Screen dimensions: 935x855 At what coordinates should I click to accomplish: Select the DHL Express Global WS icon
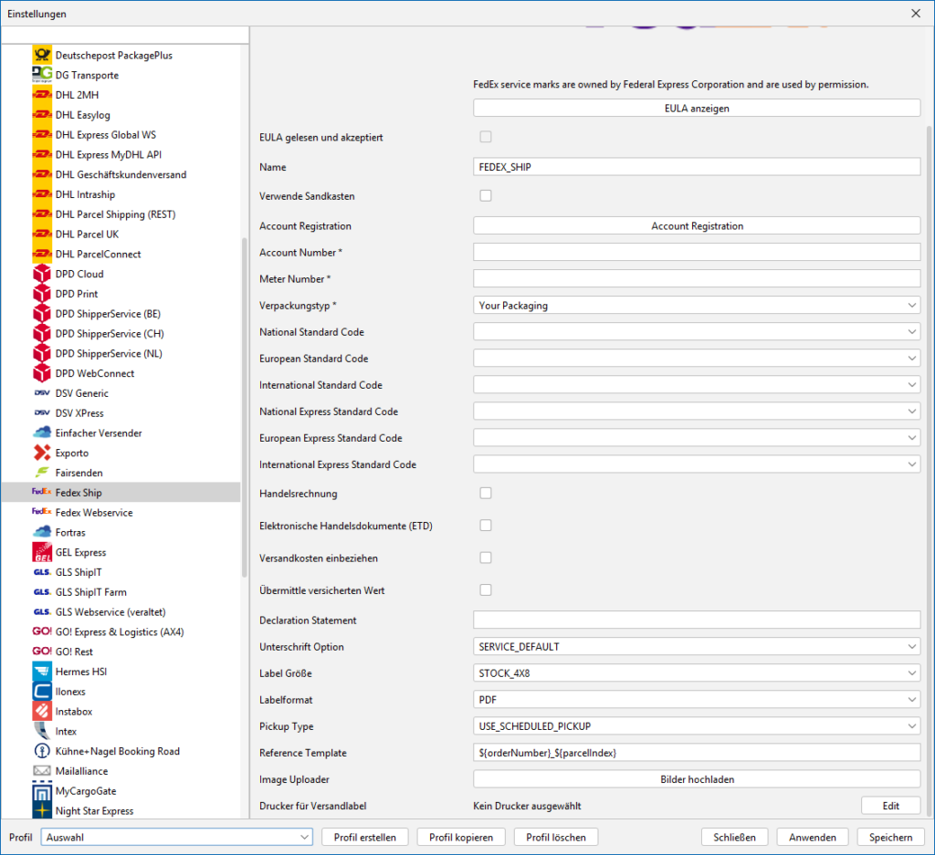(x=41, y=135)
